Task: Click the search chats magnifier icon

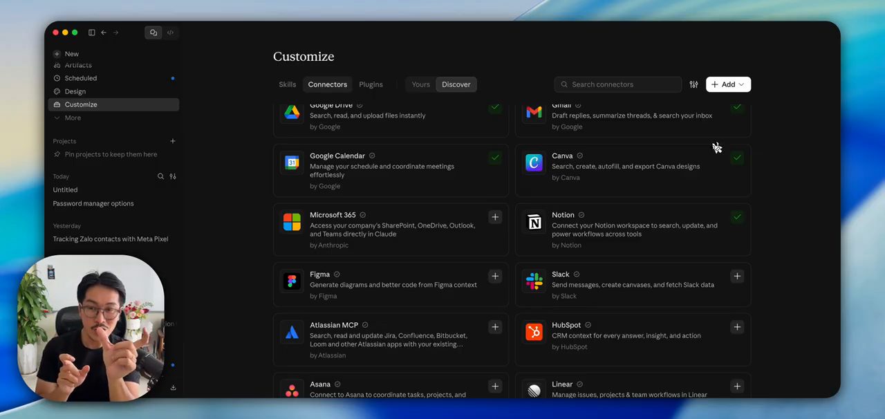Action: coord(160,176)
